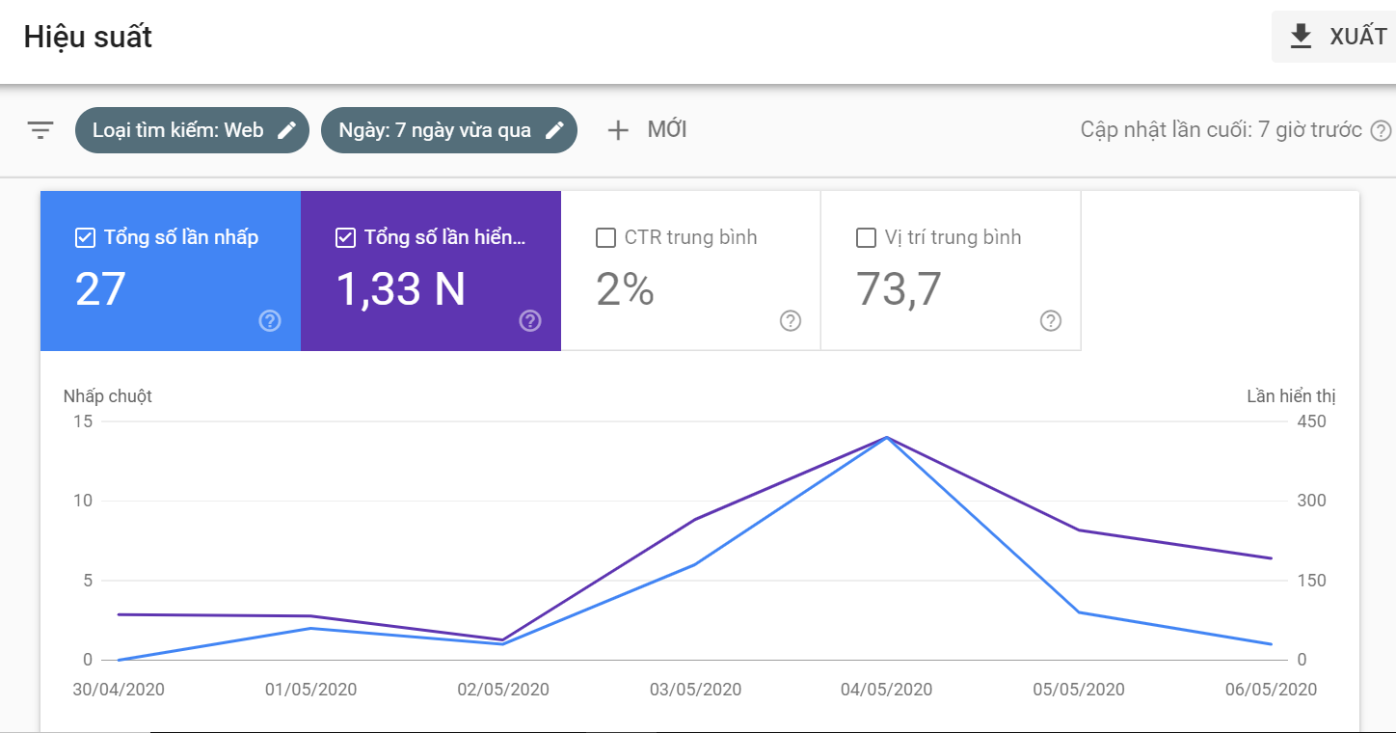This screenshot has height=733, width=1396.
Task: Click the Hiệu suất page heading
Action: click(x=88, y=37)
